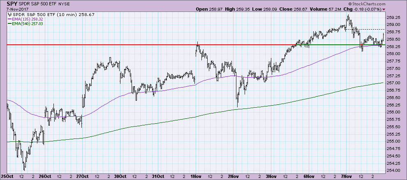Click the 7Nov date axis label

(x=347, y=176)
